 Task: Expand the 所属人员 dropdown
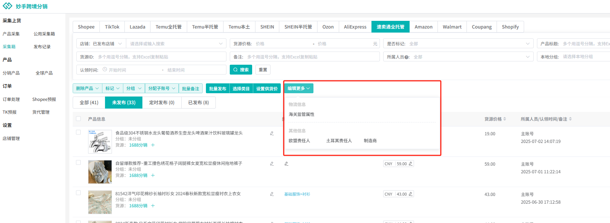click(458, 57)
